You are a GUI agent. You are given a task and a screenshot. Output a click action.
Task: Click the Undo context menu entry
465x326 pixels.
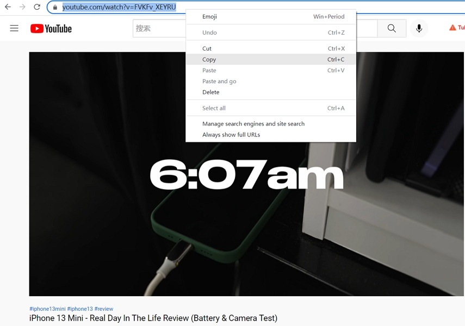(x=271, y=33)
